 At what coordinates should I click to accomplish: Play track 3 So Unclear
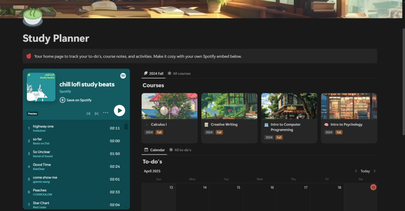[75, 154]
